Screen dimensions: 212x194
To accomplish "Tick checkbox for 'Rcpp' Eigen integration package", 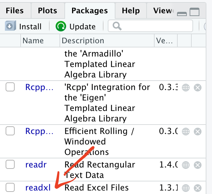I will click(10, 87).
